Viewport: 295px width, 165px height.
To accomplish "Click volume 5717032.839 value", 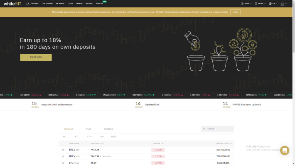I will (x=223, y=150).
